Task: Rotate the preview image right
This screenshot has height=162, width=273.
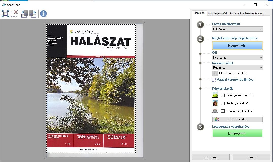Action: (x=33, y=14)
